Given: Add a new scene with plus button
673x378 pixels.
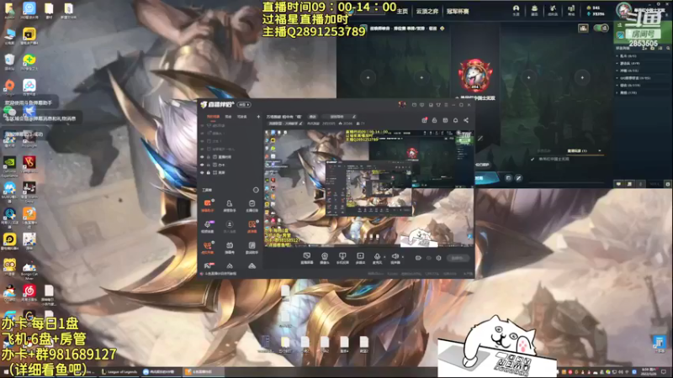Looking at the screenshot, I should (x=258, y=117).
